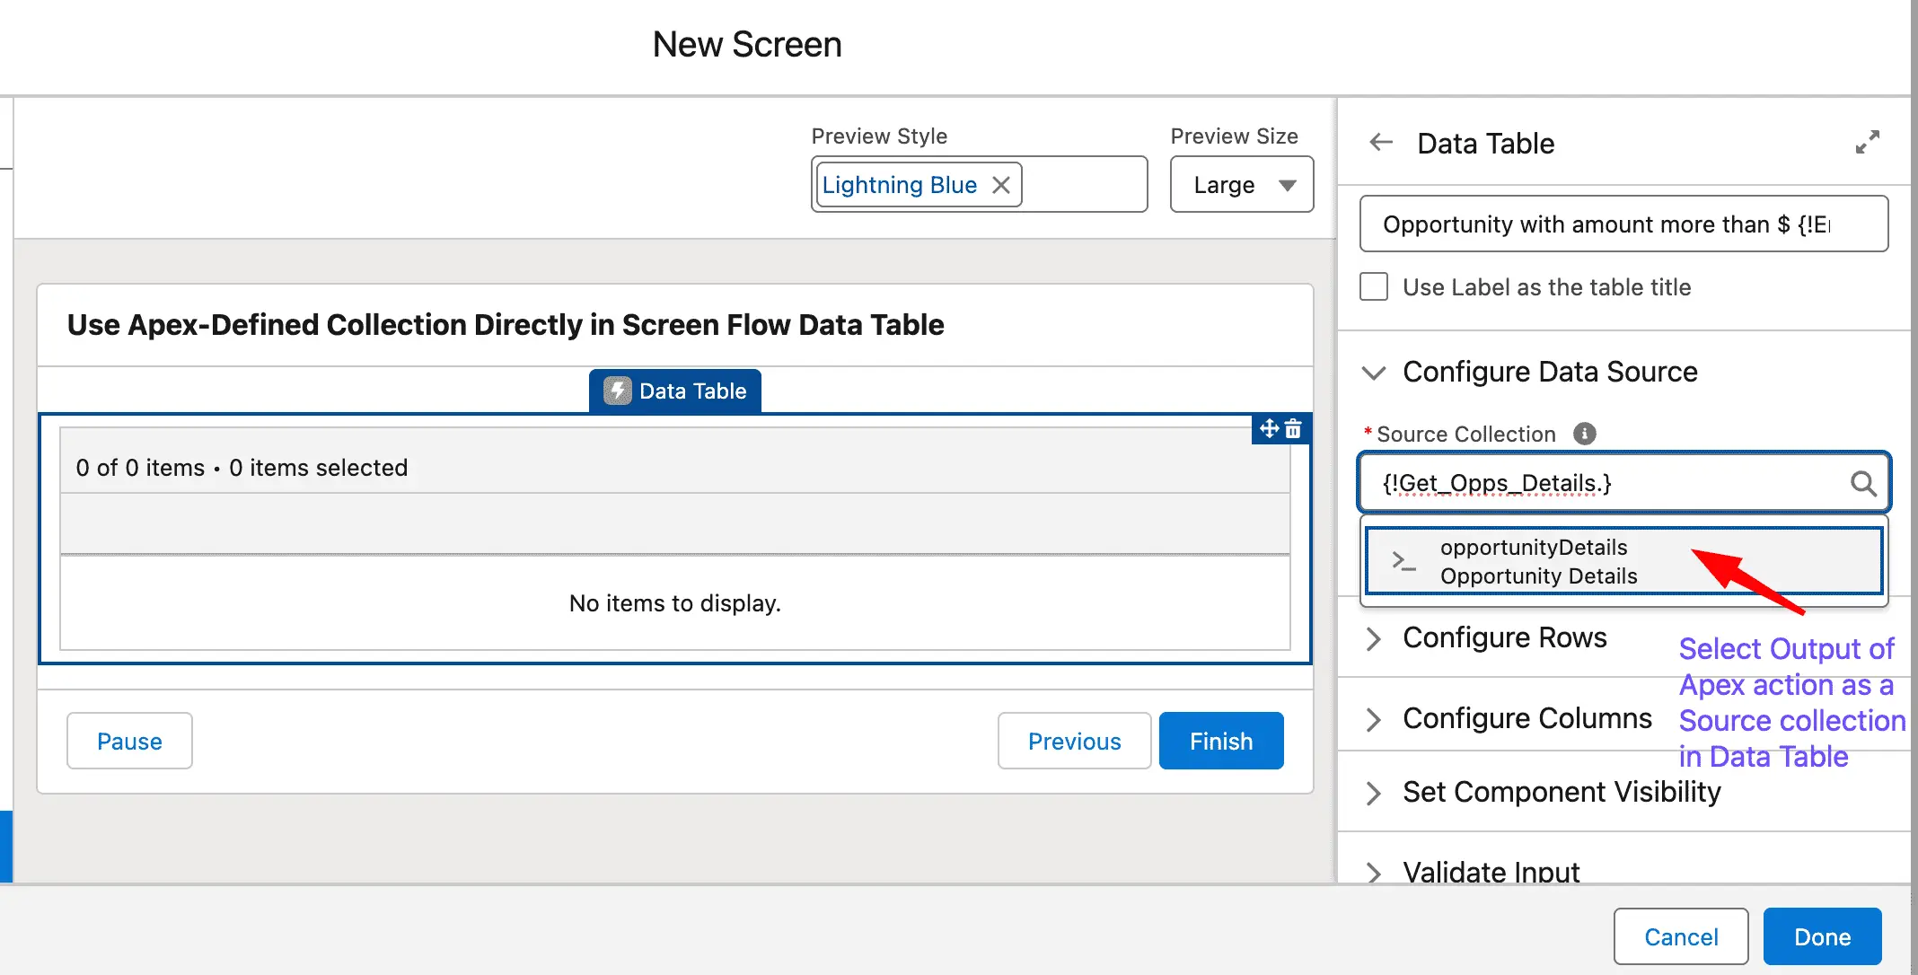Screen dimensions: 1918x975
Task: Click the 'No items to display.' text
Action: pyautogui.click(x=675, y=603)
